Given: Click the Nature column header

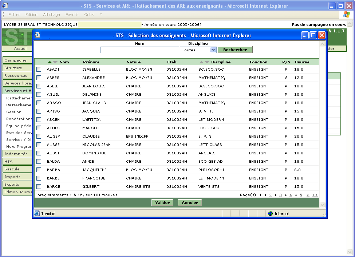Looking at the screenshot, I should point(134,62).
